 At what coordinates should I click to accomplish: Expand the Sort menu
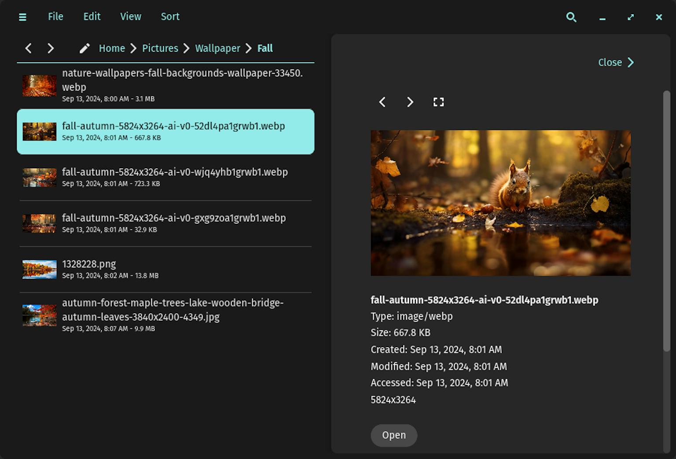coord(170,17)
